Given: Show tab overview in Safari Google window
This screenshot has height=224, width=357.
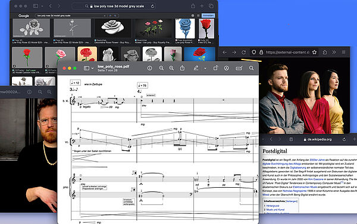Looking at the screenshot, I should (211, 6).
